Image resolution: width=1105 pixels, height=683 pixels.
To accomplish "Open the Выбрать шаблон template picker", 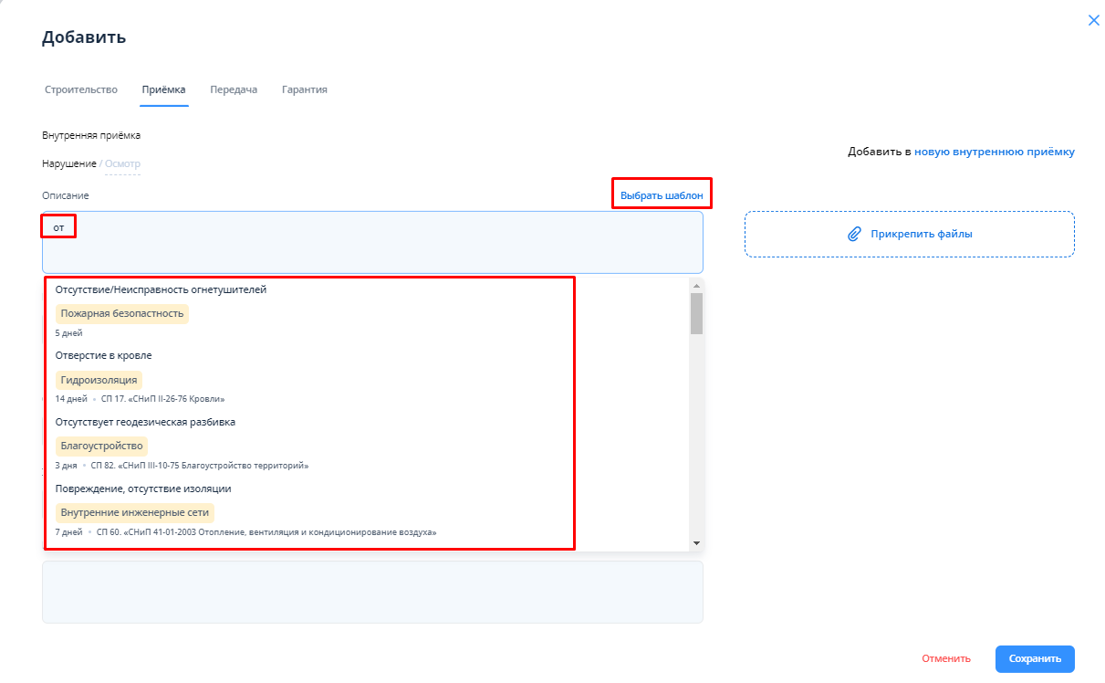I will click(x=662, y=195).
